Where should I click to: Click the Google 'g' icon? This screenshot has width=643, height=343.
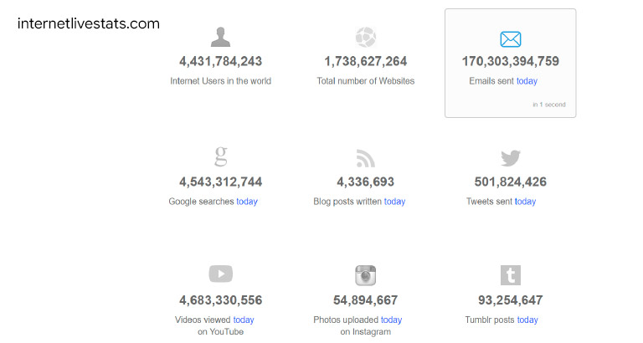[221, 156]
